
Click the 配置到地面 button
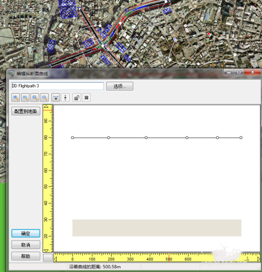pos(26,111)
